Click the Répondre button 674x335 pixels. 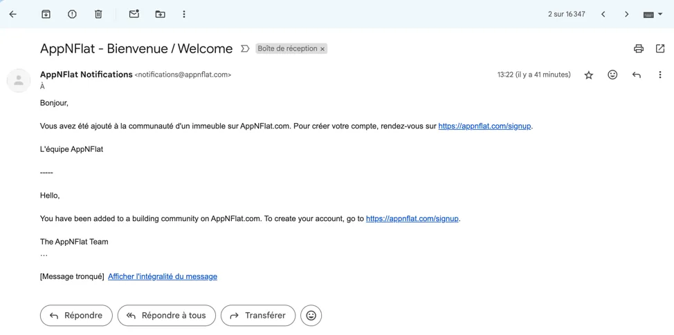tap(76, 316)
